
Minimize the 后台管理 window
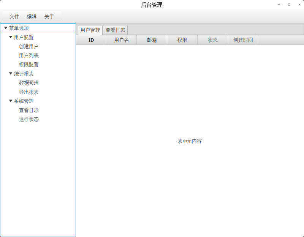coord(279,5)
